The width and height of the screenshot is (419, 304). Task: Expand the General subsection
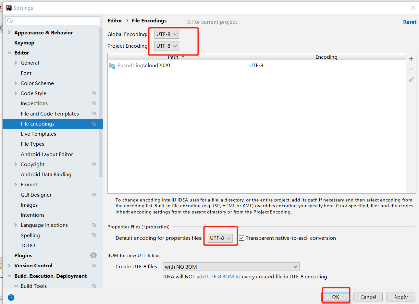point(16,63)
